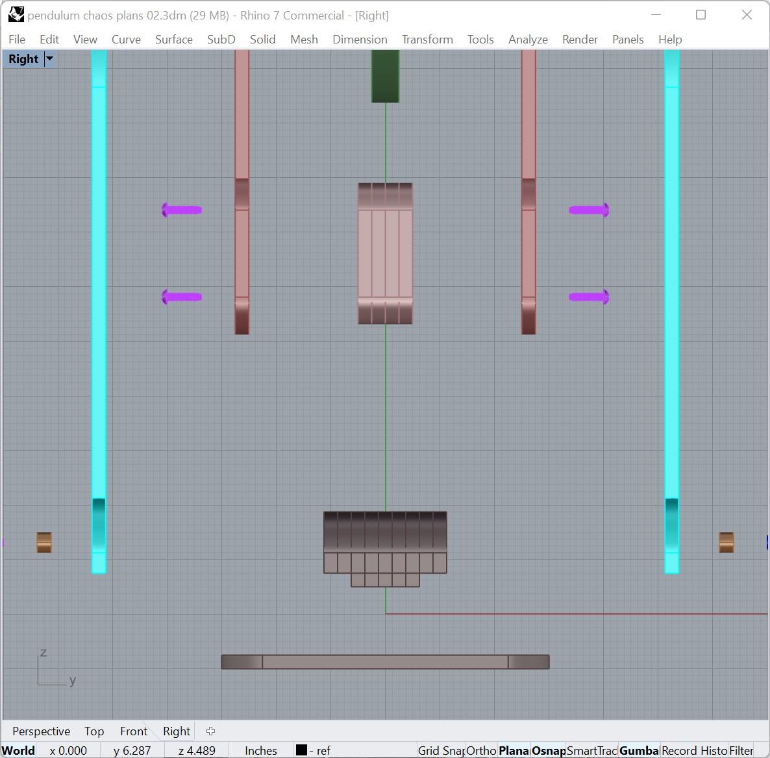Screen dimensions: 770x758
Task: Toggle Ortho mode in the status bar
Action: [x=481, y=751]
